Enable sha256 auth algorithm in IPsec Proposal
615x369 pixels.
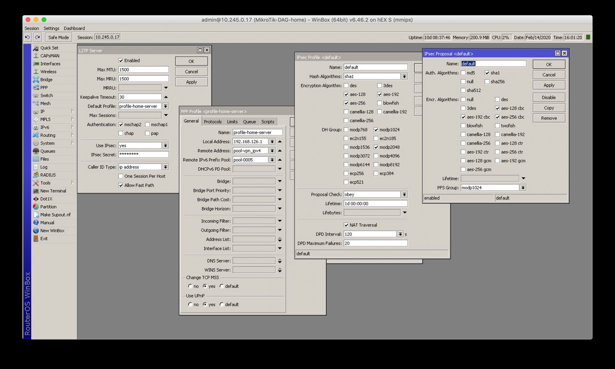click(487, 82)
